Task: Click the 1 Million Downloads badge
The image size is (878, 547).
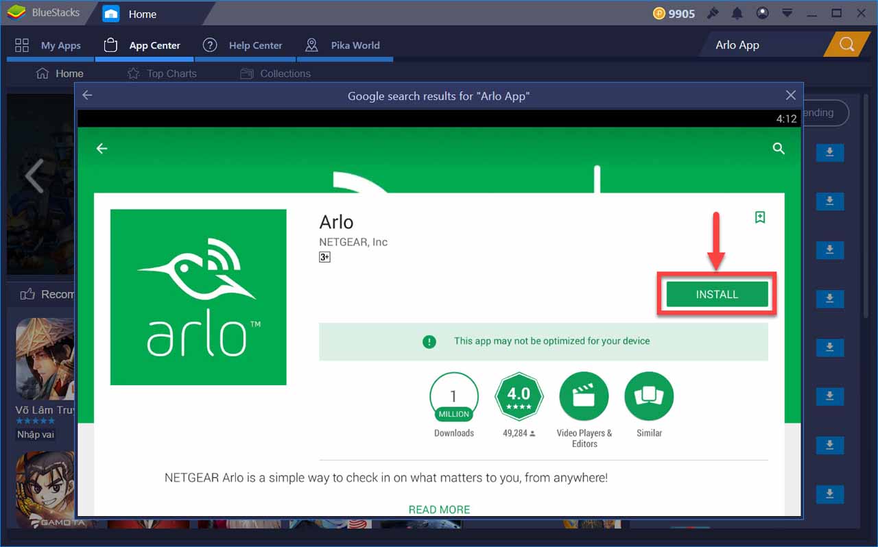Action: 454,397
